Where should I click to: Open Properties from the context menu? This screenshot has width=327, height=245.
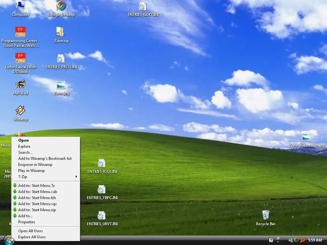click(x=46, y=222)
